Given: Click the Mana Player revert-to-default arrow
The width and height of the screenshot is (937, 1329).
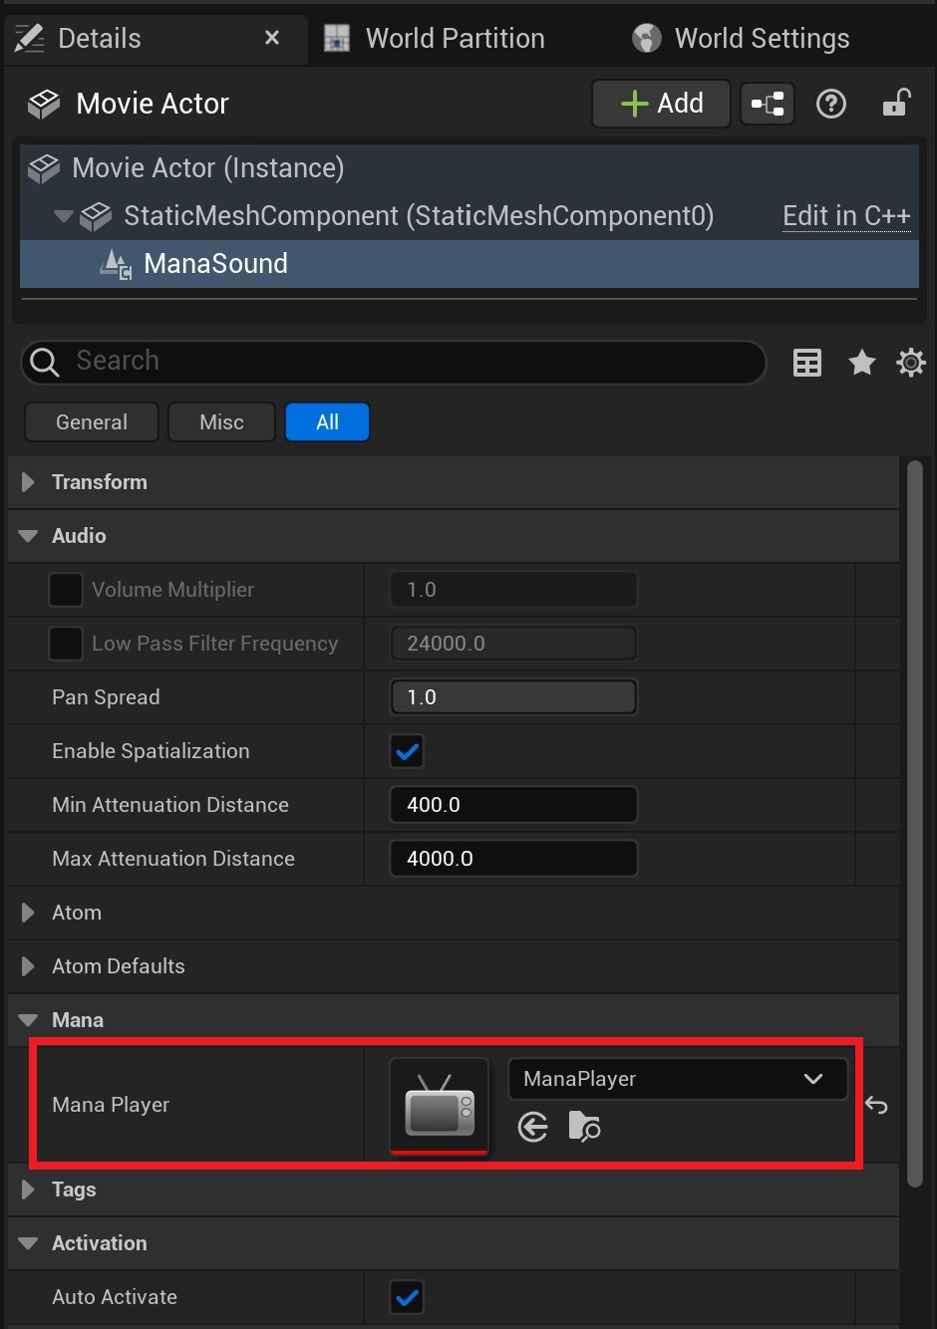Looking at the screenshot, I should [875, 1105].
